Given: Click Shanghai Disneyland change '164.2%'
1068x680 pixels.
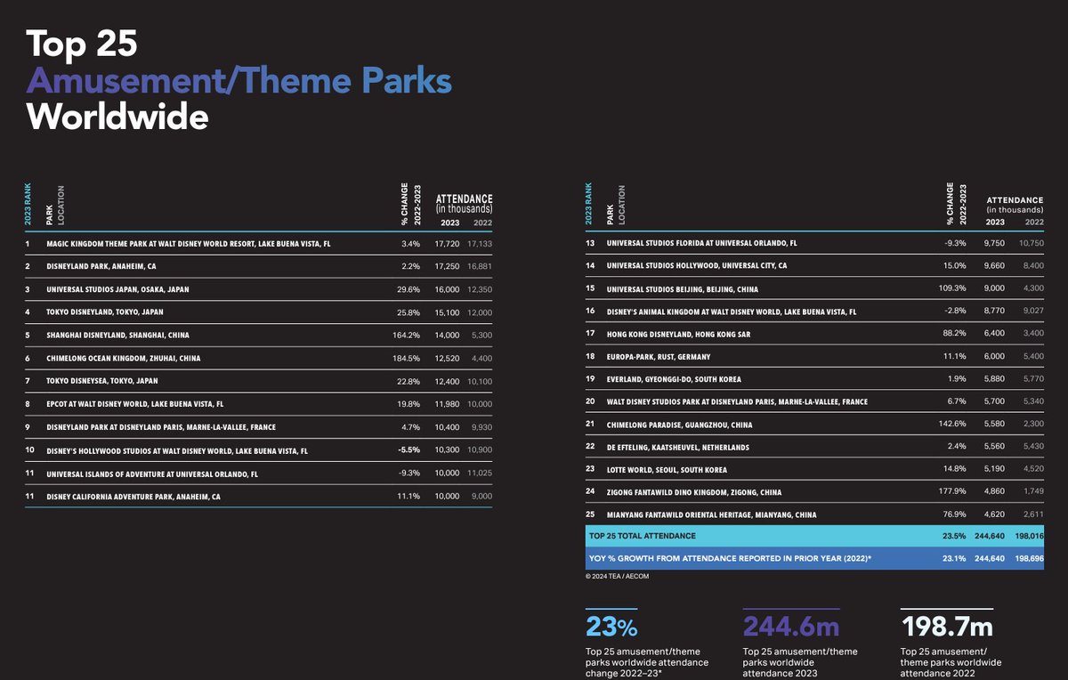Looking at the screenshot, I should click(x=406, y=336).
